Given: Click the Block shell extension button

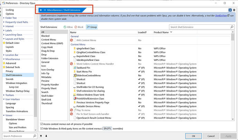Looking at the screenshot, I should [x=79, y=27].
